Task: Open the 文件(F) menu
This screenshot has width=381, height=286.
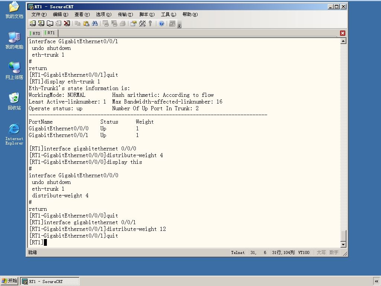Action: tap(39, 15)
